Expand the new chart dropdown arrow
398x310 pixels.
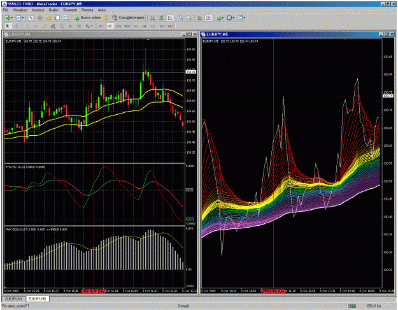coord(12,18)
